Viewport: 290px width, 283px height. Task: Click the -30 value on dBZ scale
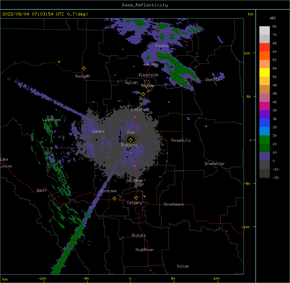[x=276, y=177]
